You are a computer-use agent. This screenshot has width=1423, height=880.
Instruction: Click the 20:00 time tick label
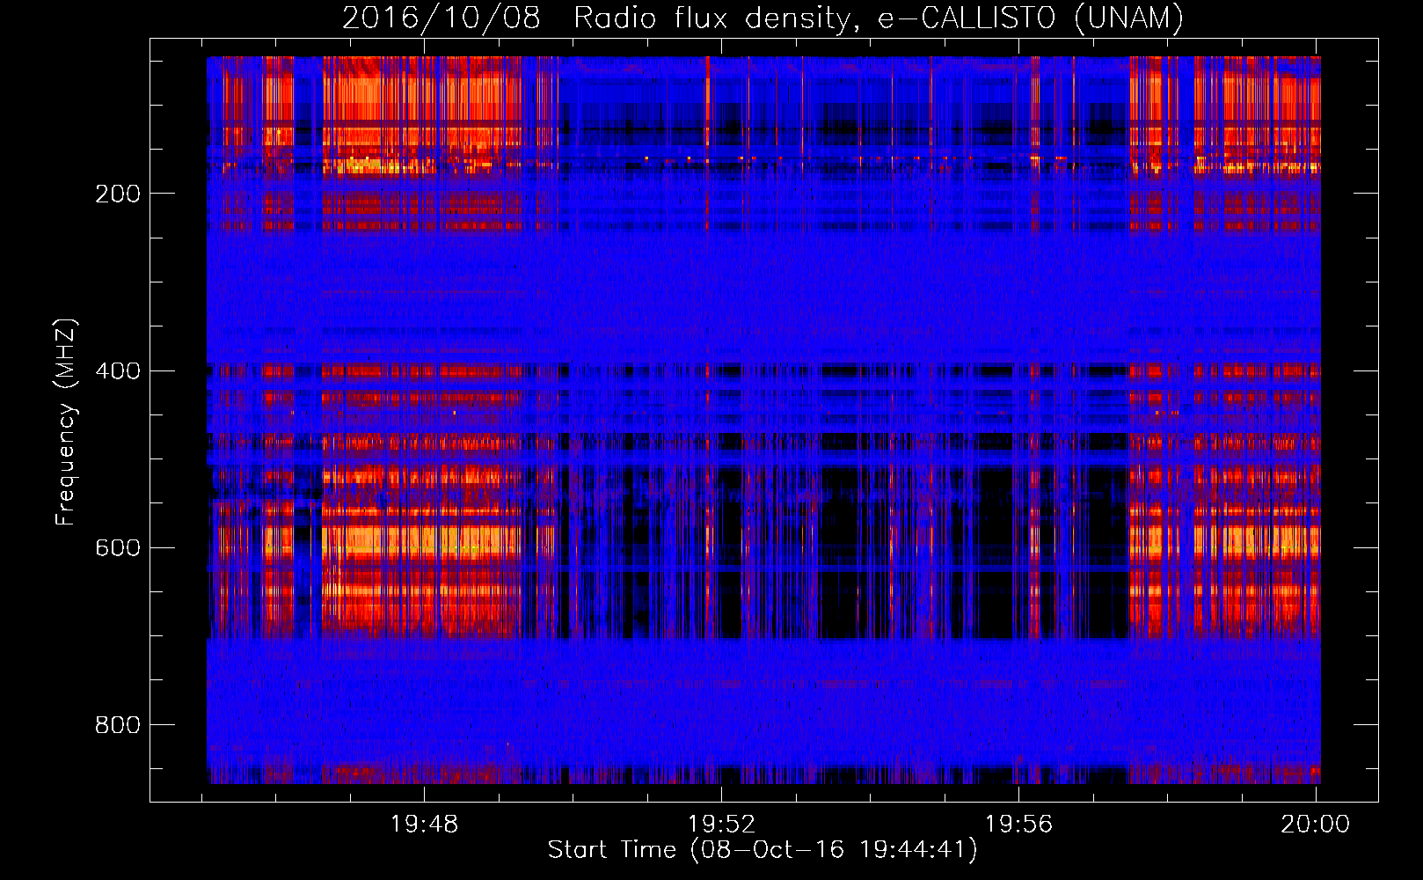coord(1315,824)
